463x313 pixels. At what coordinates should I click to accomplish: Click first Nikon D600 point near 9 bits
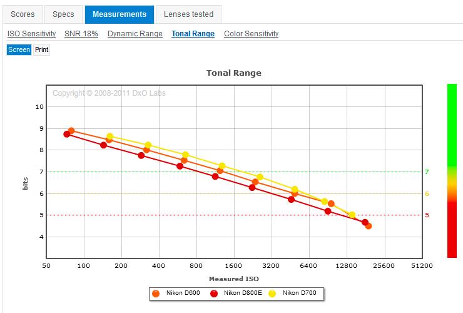[x=71, y=131]
